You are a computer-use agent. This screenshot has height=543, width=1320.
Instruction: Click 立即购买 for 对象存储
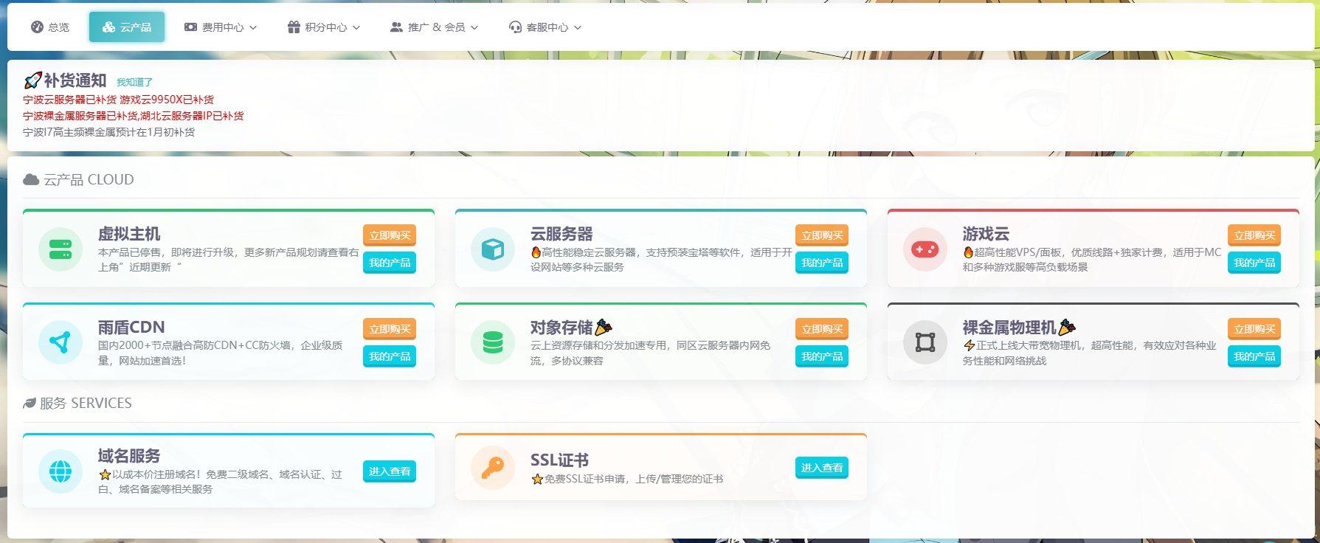coord(822,329)
